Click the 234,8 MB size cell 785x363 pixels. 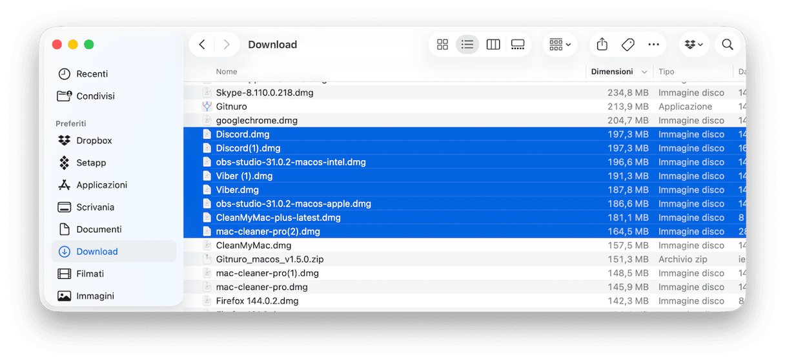click(x=628, y=92)
